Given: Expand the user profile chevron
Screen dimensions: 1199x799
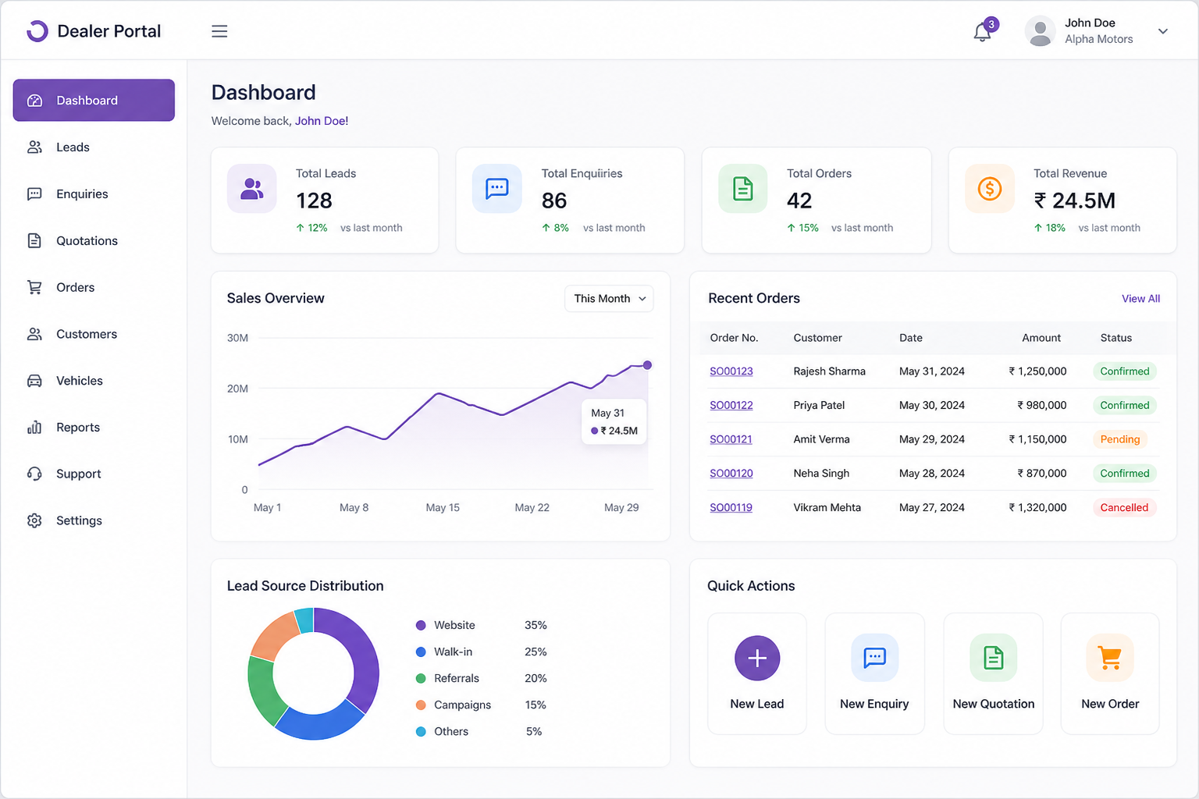Looking at the screenshot, I should coord(1163,31).
